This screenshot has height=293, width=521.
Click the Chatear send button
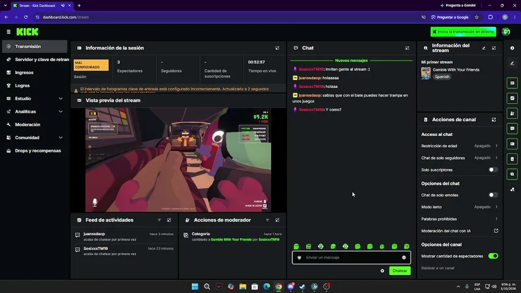pyautogui.click(x=399, y=271)
